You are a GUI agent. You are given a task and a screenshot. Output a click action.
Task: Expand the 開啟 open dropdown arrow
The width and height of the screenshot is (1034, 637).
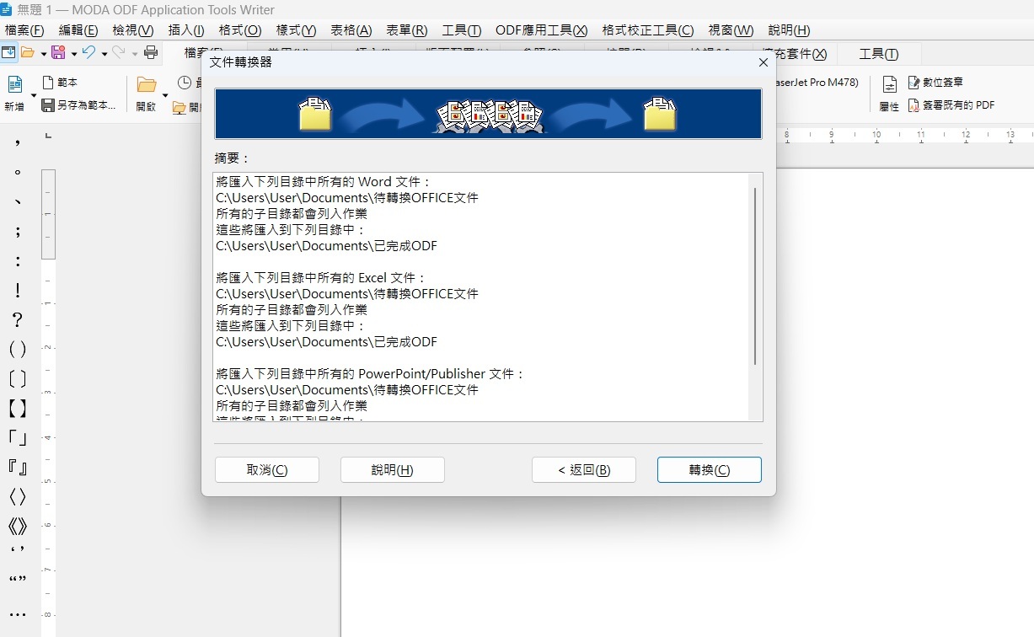point(165,96)
